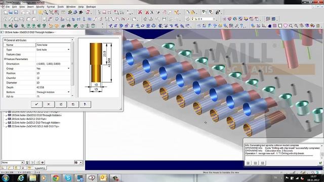
Task: Click the New document toolbar icon
Action: point(6,12)
